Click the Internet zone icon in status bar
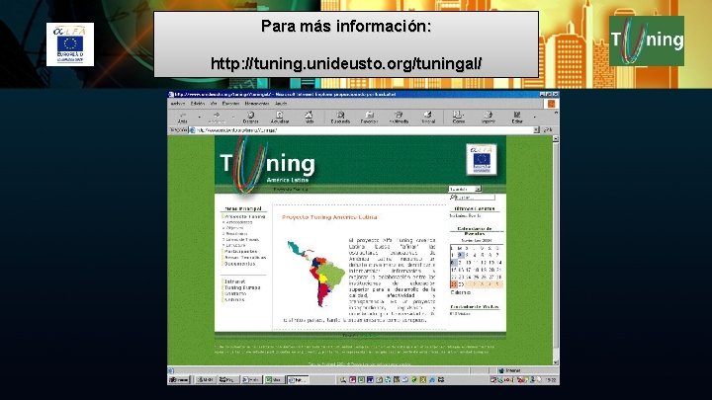Screen dimensions: 712x400 click(x=501, y=370)
